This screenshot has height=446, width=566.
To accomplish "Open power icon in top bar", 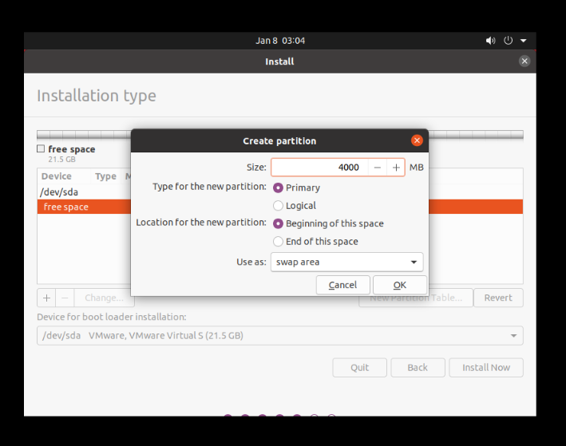I will [508, 41].
